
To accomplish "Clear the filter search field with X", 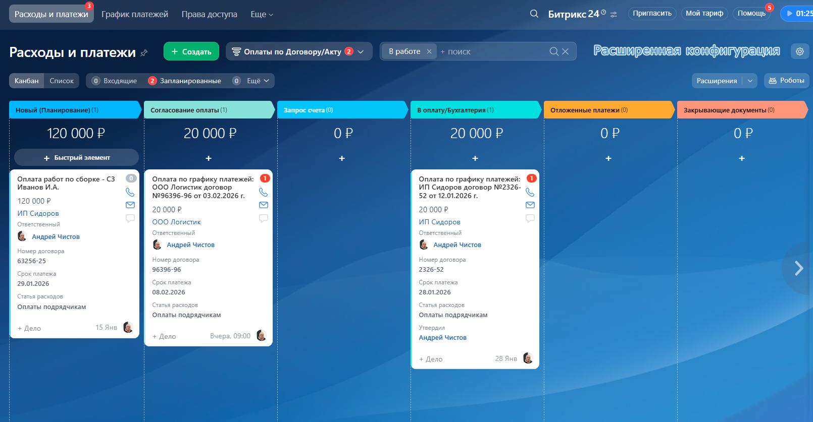I will click(x=566, y=51).
